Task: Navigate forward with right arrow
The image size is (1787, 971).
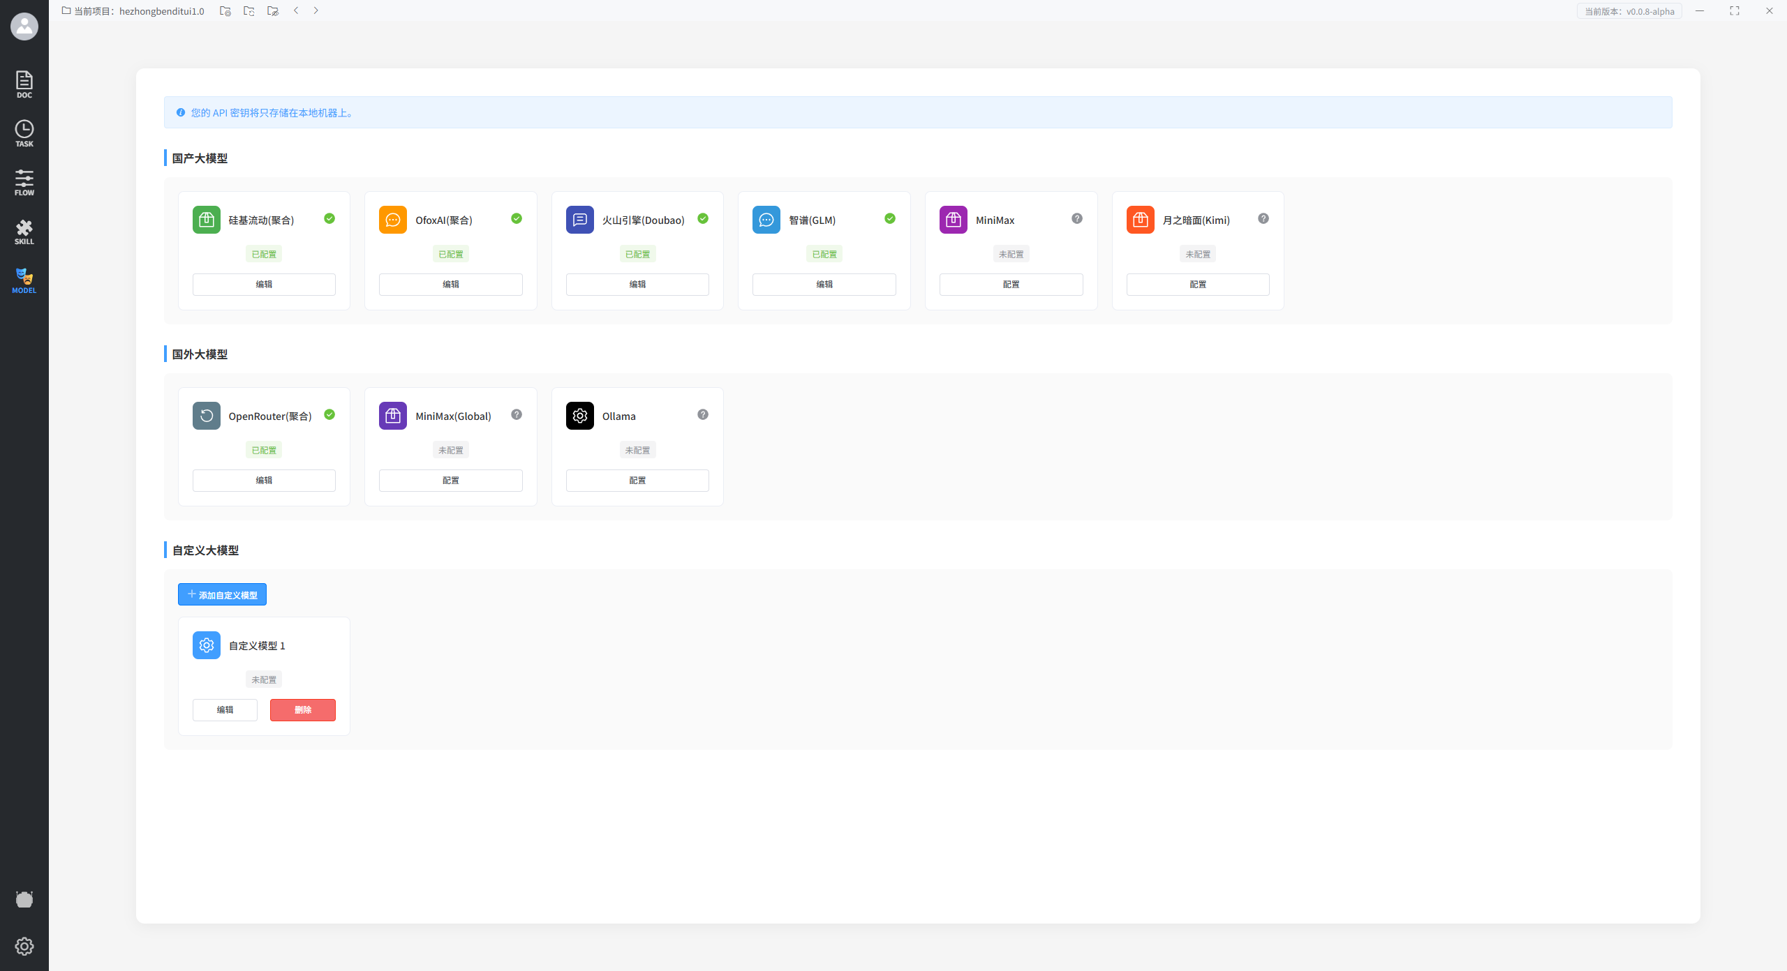Action: click(316, 10)
